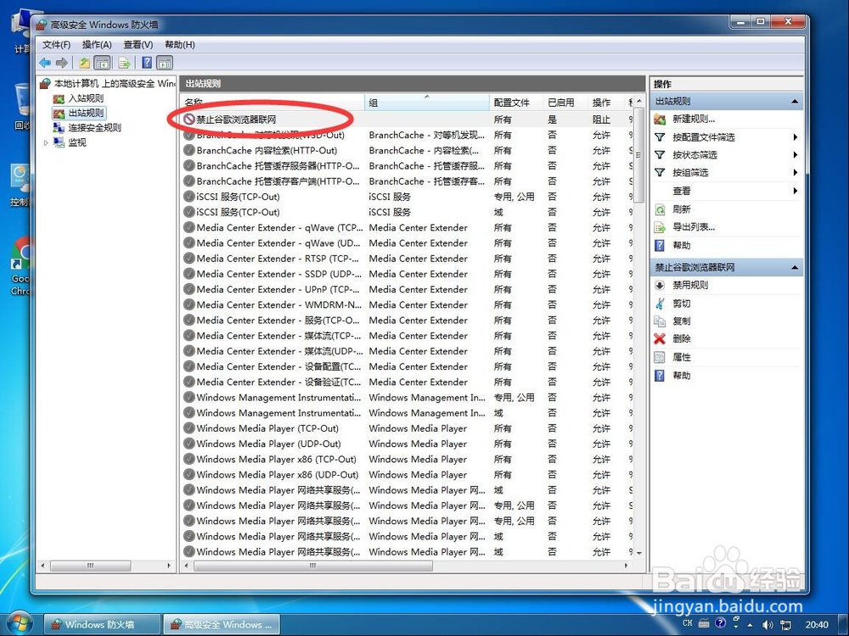Toggle the console tree visibility toolbar icon
The height and width of the screenshot is (636, 849).
click(103, 63)
